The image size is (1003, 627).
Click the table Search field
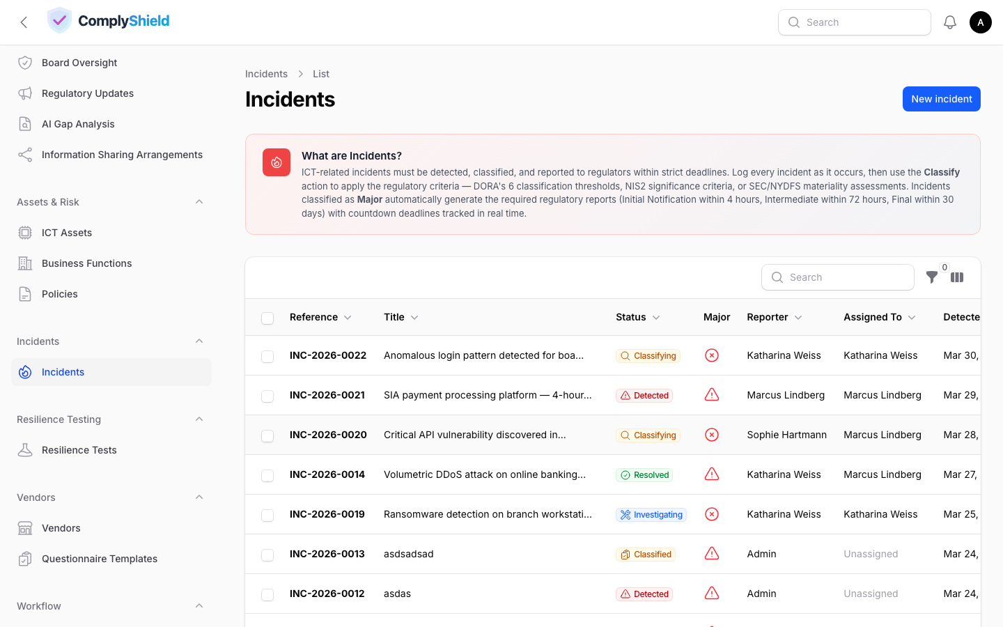point(838,277)
